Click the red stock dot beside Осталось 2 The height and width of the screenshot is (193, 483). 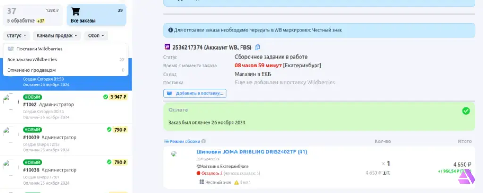pos(199,173)
